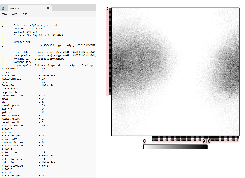Click the 'boxlinewidth' parameter name
Screen dimensions: 245x178
point(10,116)
